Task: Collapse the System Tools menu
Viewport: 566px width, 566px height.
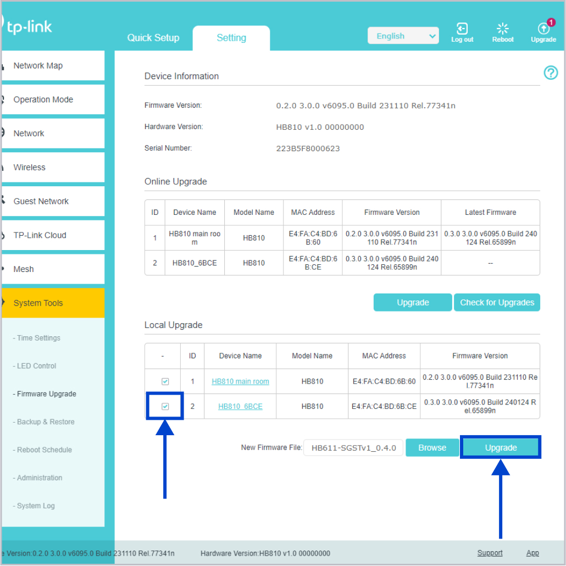Action: coord(53,303)
